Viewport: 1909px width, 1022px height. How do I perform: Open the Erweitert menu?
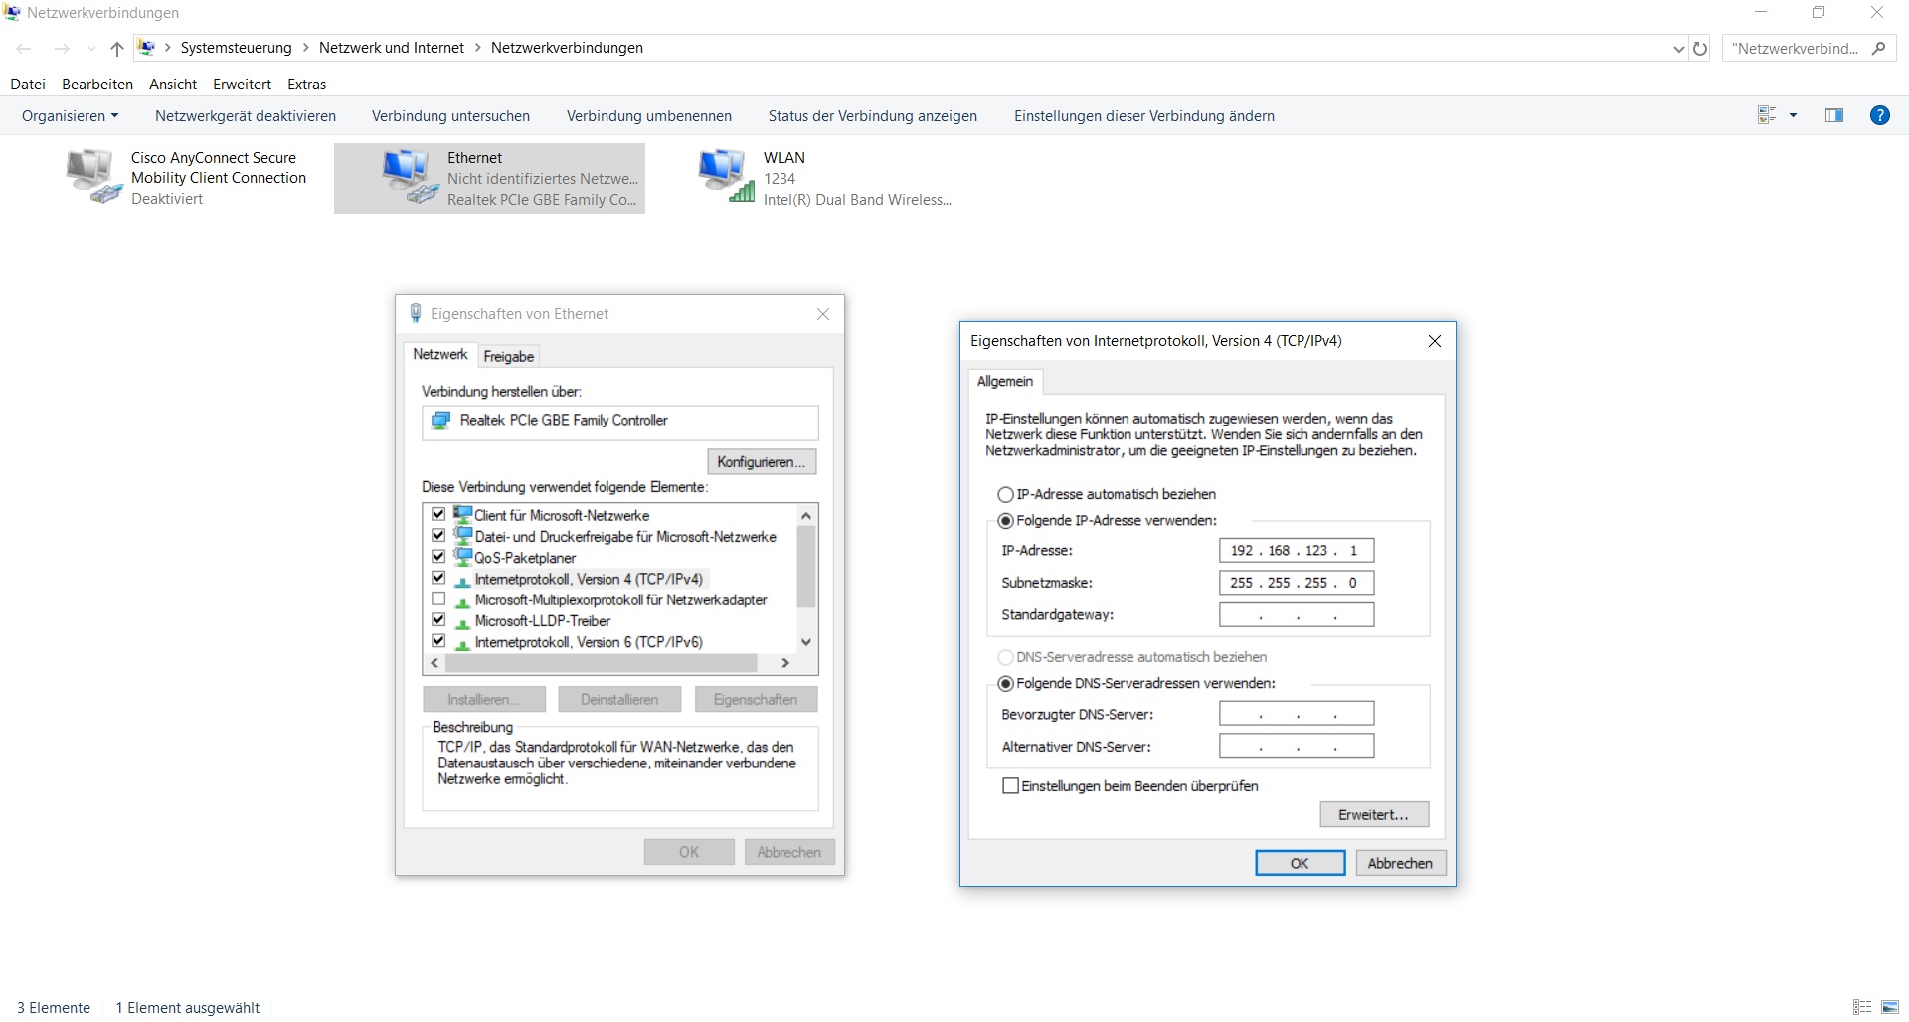pyautogui.click(x=242, y=85)
